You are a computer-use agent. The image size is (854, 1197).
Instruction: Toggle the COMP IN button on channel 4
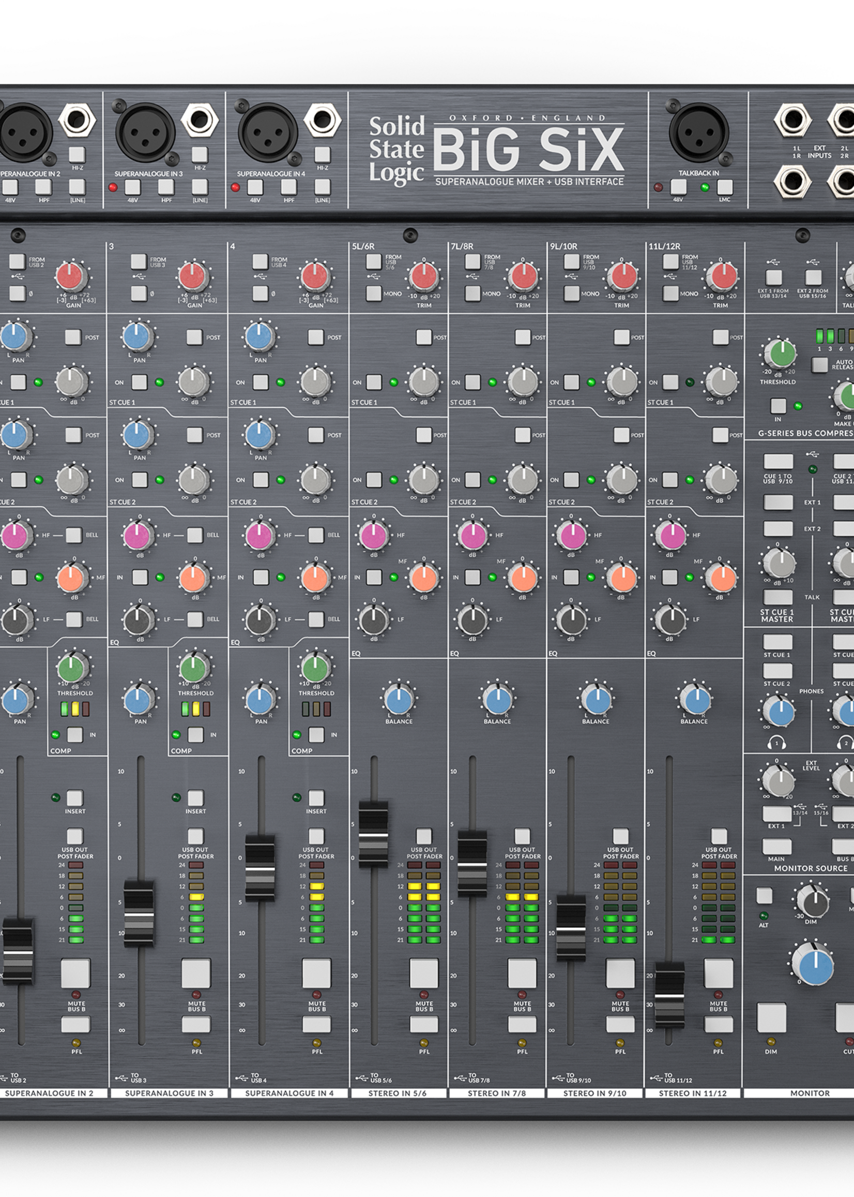point(316,734)
